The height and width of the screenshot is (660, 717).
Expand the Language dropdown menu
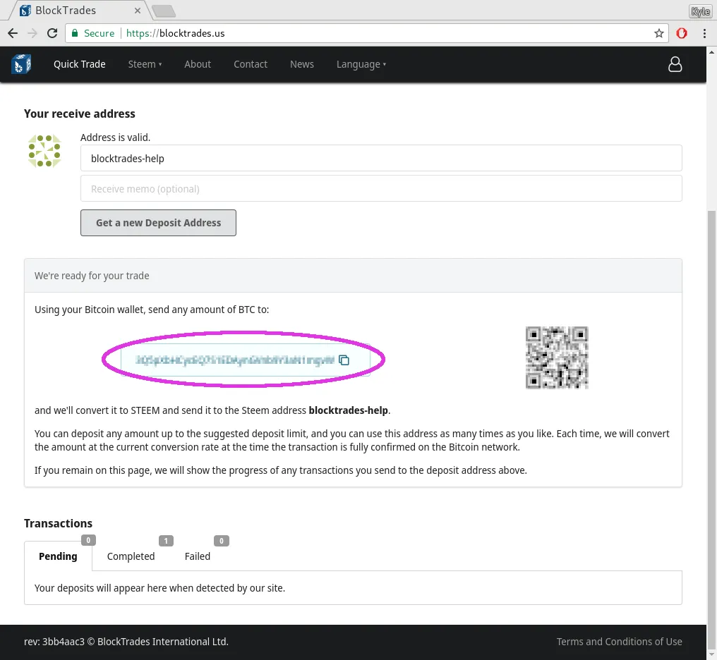point(361,64)
